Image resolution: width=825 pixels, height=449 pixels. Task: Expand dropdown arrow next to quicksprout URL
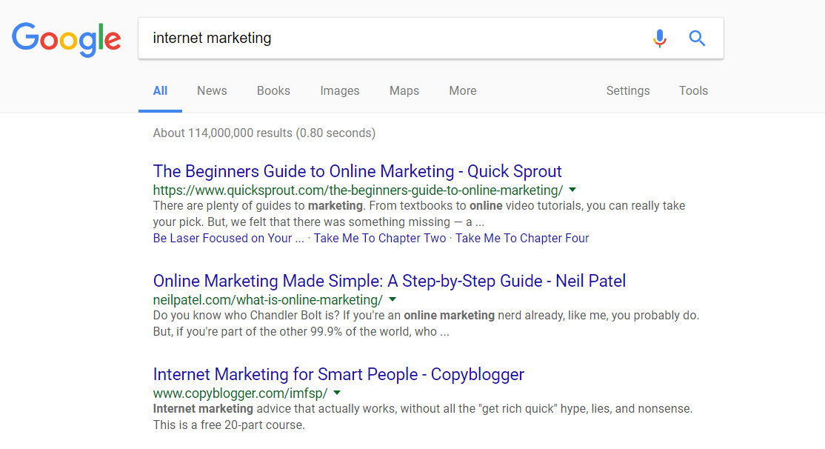click(572, 190)
